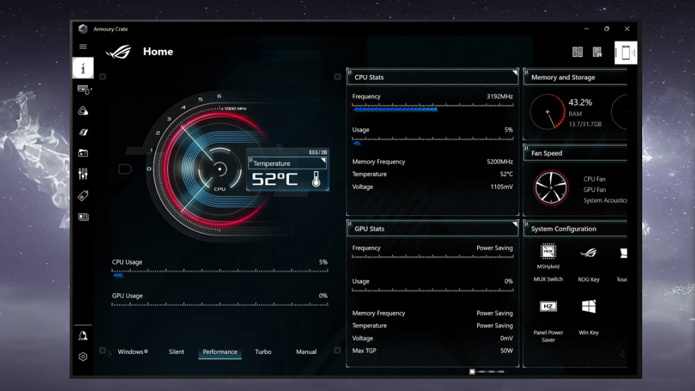Image resolution: width=695 pixels, height=391 pixels.
Task: Click the System Configuration panel header
Action: click(x=575, y=229)
